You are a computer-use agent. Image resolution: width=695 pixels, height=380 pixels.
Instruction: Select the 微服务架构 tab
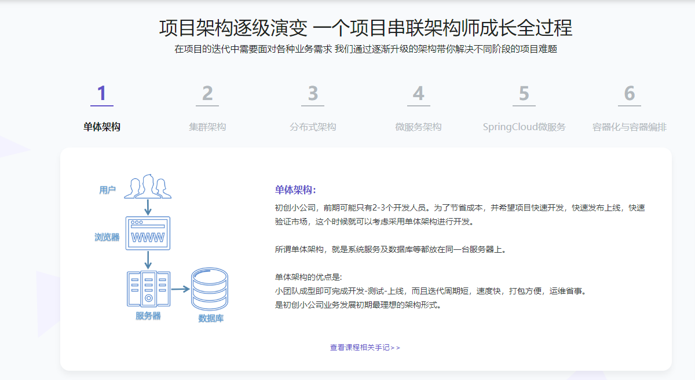click(418, 127)
